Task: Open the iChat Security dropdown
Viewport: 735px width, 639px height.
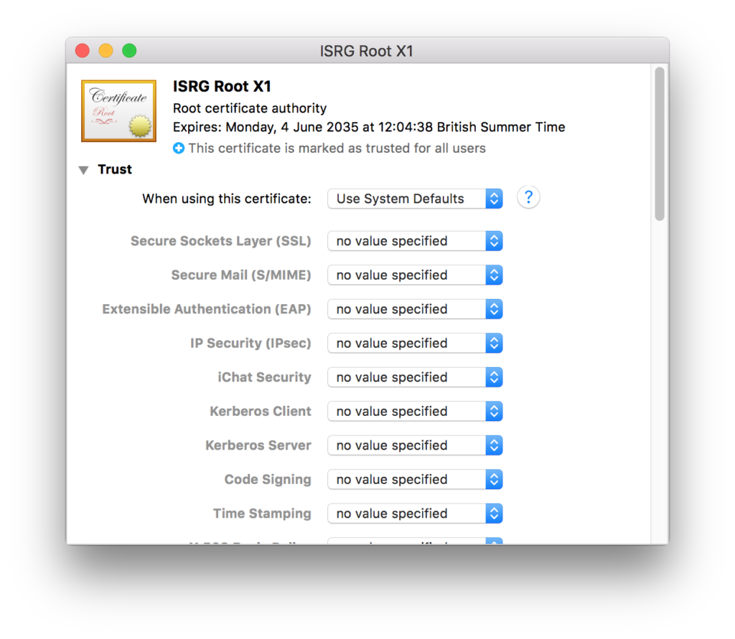Action: pos(415,377)
